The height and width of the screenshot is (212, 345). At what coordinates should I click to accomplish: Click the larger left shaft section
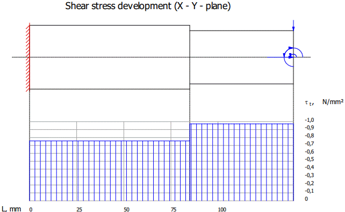click(110, 57)
